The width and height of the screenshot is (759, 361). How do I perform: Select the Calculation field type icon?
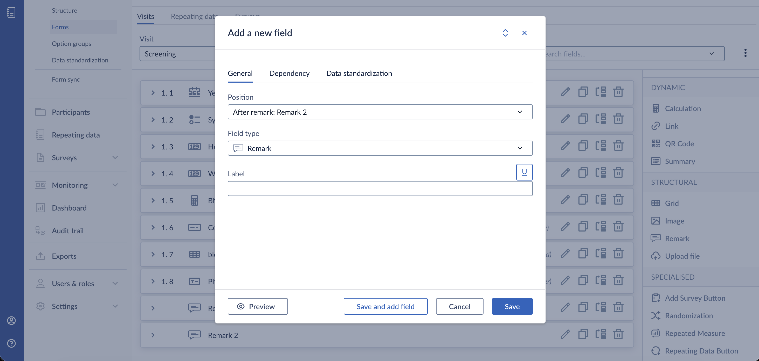pyautogui.click(x=655, y=109)
